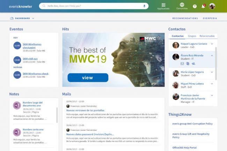Open everis group Anti-Corruption Policy
227x151 pixels.
click(x=192, y=124)
